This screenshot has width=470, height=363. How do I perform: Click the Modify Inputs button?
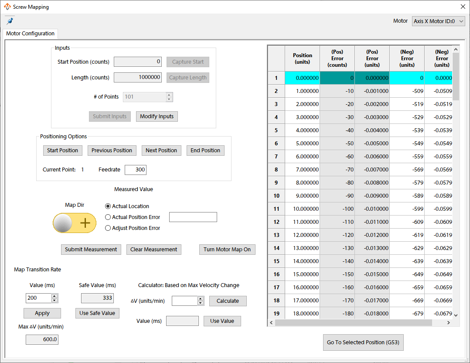(x=157, y=116)
